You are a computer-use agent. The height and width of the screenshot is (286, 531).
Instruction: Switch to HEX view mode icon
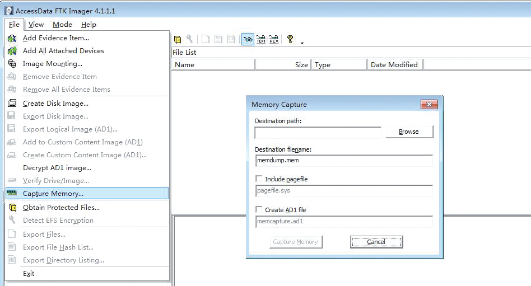274,39
